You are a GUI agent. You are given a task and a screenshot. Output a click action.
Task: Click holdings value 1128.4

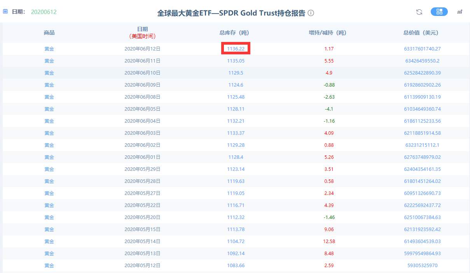236,157
